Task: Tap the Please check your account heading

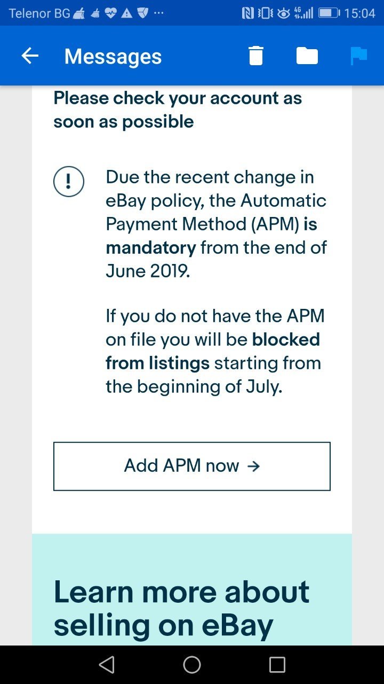Action: click(178, 110)
